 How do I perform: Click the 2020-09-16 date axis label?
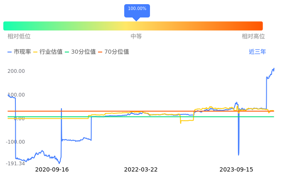coord(52,170)
